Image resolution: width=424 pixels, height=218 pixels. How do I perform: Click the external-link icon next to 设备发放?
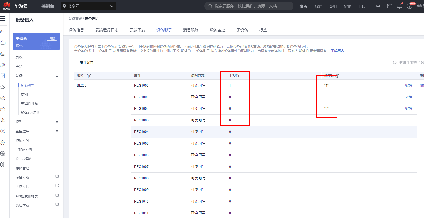click(x=57, y=176)
